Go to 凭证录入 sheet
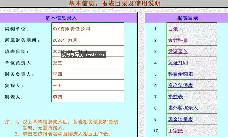Image resolution: width=228 pixels, height=137 pixels. [178, 51]
